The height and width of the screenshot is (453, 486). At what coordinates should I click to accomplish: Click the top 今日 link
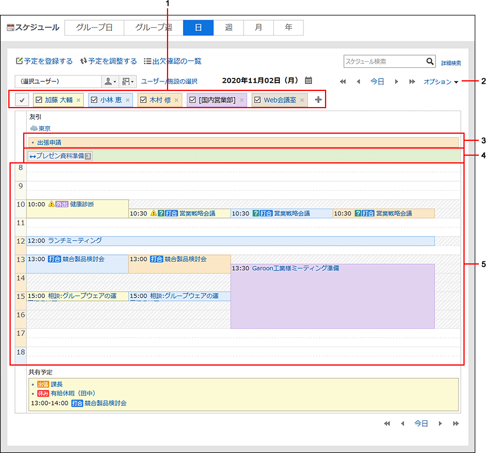tap(377, 81)
